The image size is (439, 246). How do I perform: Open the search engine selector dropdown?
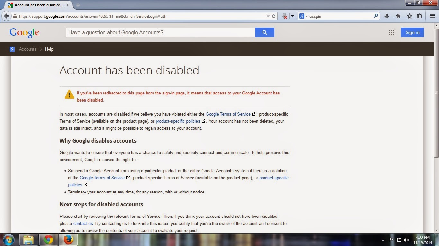(x=303, y=16)
